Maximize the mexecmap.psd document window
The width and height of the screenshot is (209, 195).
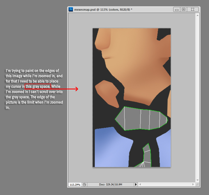[x=184, y=9]
